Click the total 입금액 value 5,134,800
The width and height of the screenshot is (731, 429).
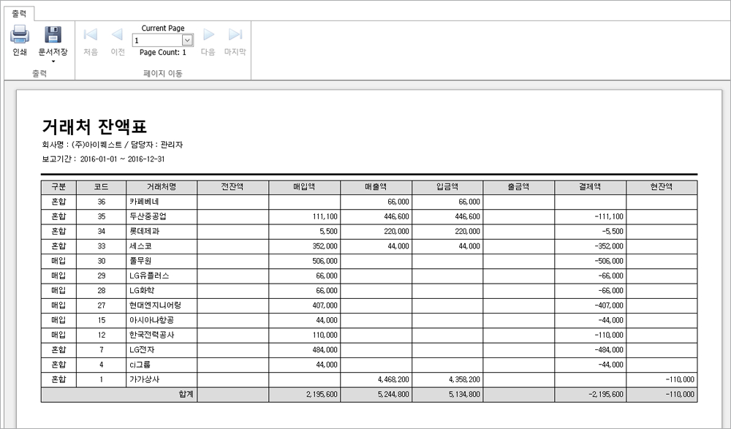[x=464, y=395]
